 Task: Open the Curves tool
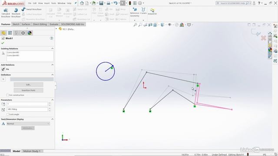(143, 11)
